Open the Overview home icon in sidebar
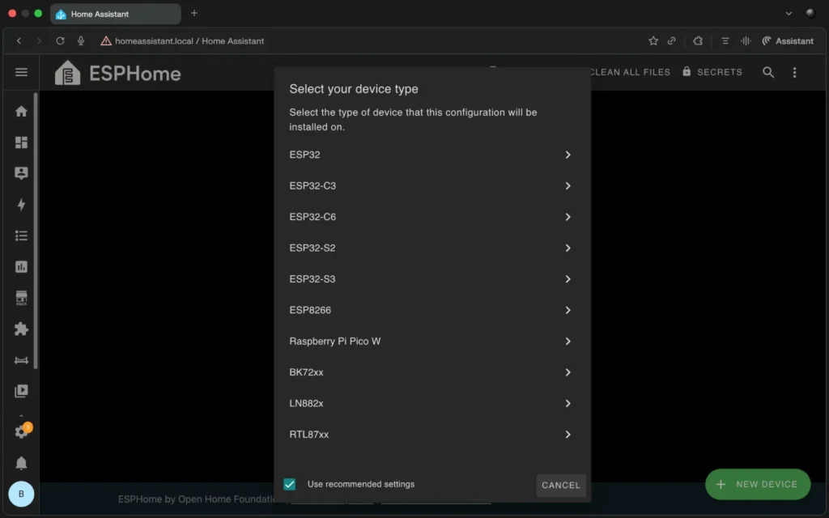The width and height of the screenshot is (829, 518). [21, 111]
